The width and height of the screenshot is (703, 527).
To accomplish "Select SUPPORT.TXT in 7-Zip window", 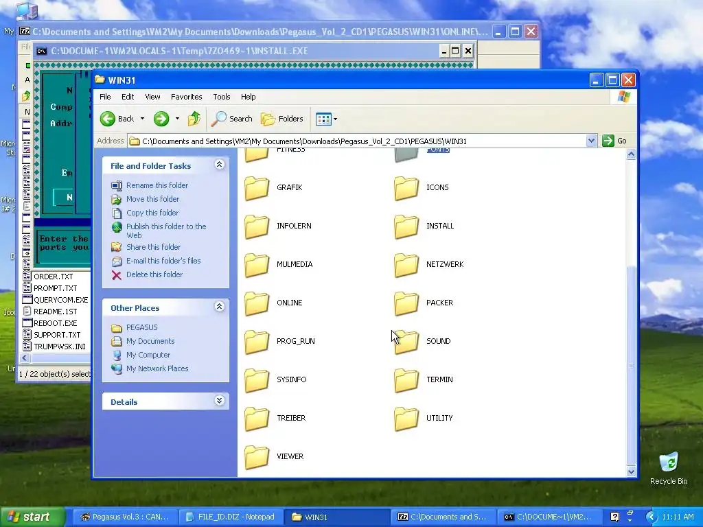I will coord(57,335).
